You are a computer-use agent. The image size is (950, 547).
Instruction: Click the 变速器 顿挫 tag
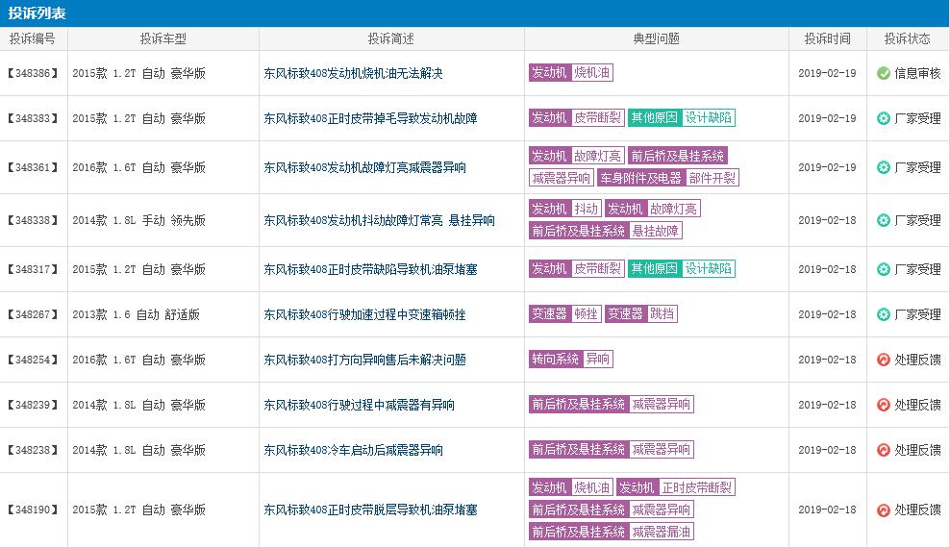coord(565,313)
